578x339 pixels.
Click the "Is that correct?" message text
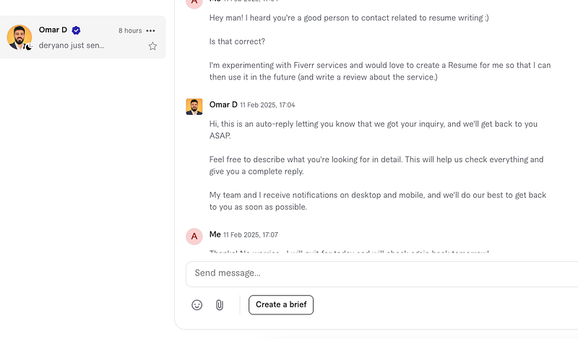point(237,42)
